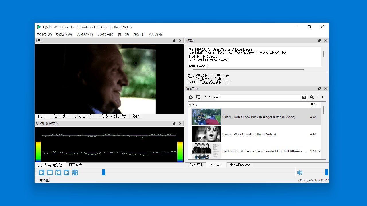Open 再生(P) menu
367x206 pixels.
[123, 34]
